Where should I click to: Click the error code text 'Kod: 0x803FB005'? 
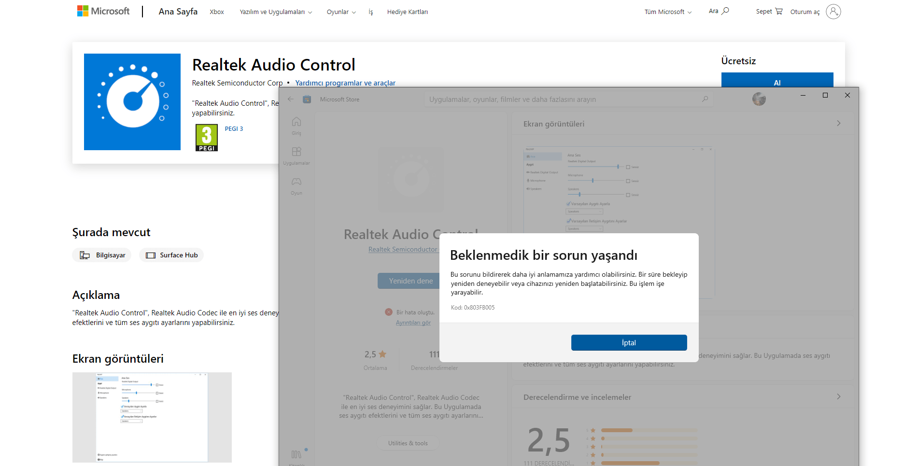[x=473, y=308]
